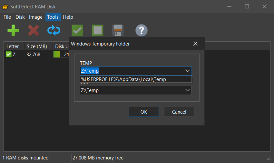This screenshot has height=163, width=274.
Task: Click the Cancel button
Action: click(179, 112)
